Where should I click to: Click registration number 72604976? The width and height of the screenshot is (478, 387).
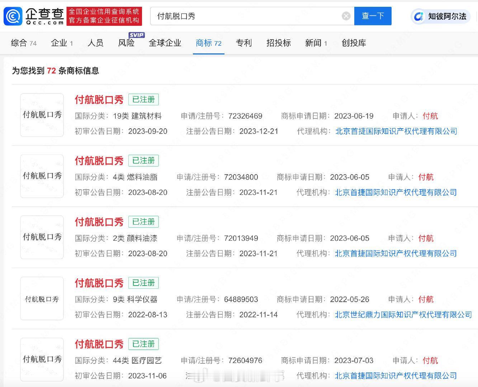pyautogui.click(x=245, y=360)
